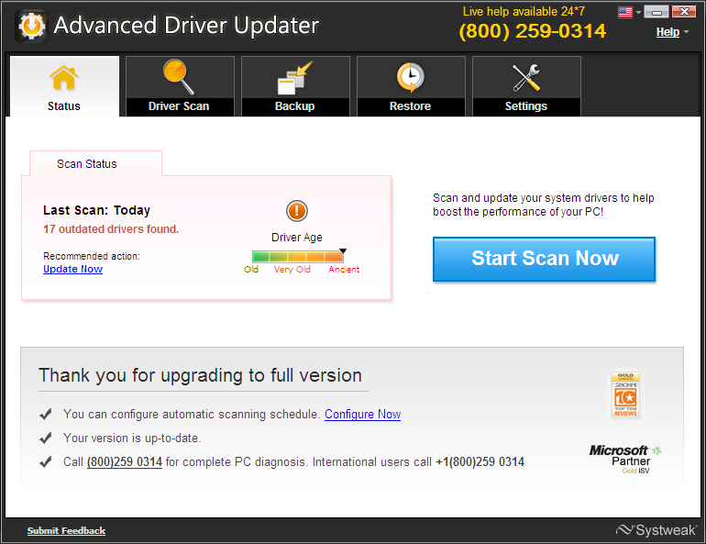This screenshot has height=544, width=706.
Task: Click the Settings tools icon
Action: coord(526,77)
